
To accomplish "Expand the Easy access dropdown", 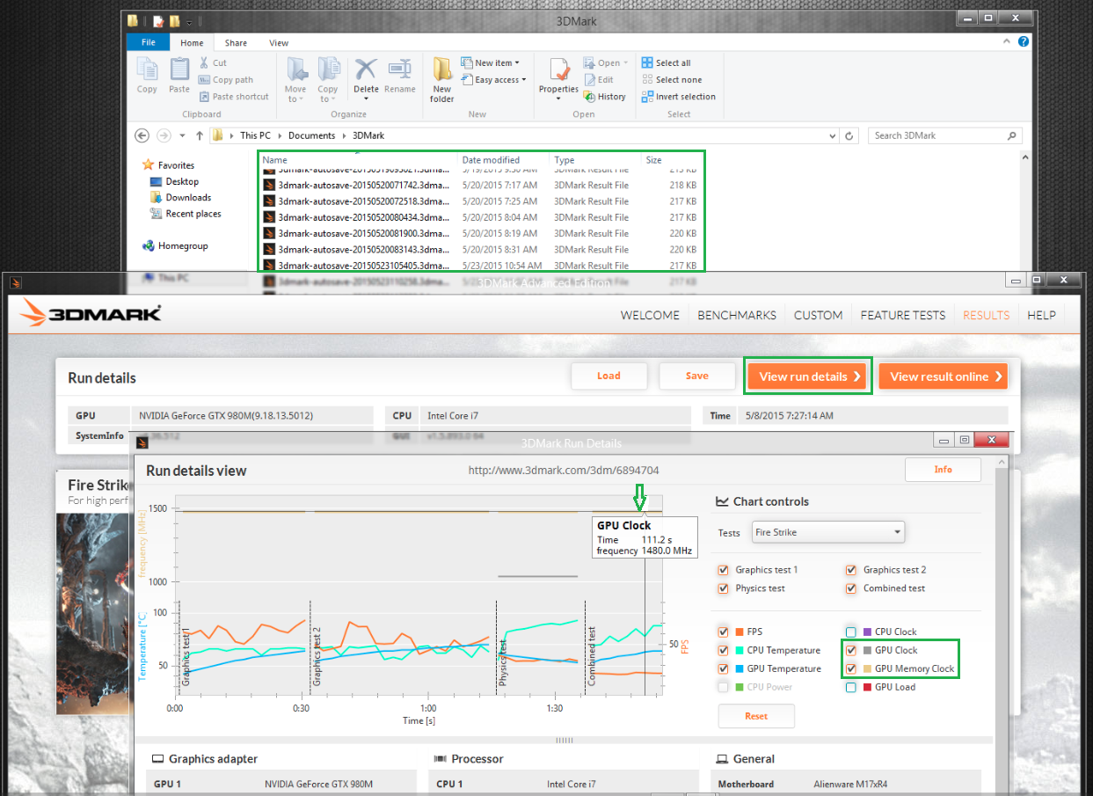I will click(x=523, y=79).
